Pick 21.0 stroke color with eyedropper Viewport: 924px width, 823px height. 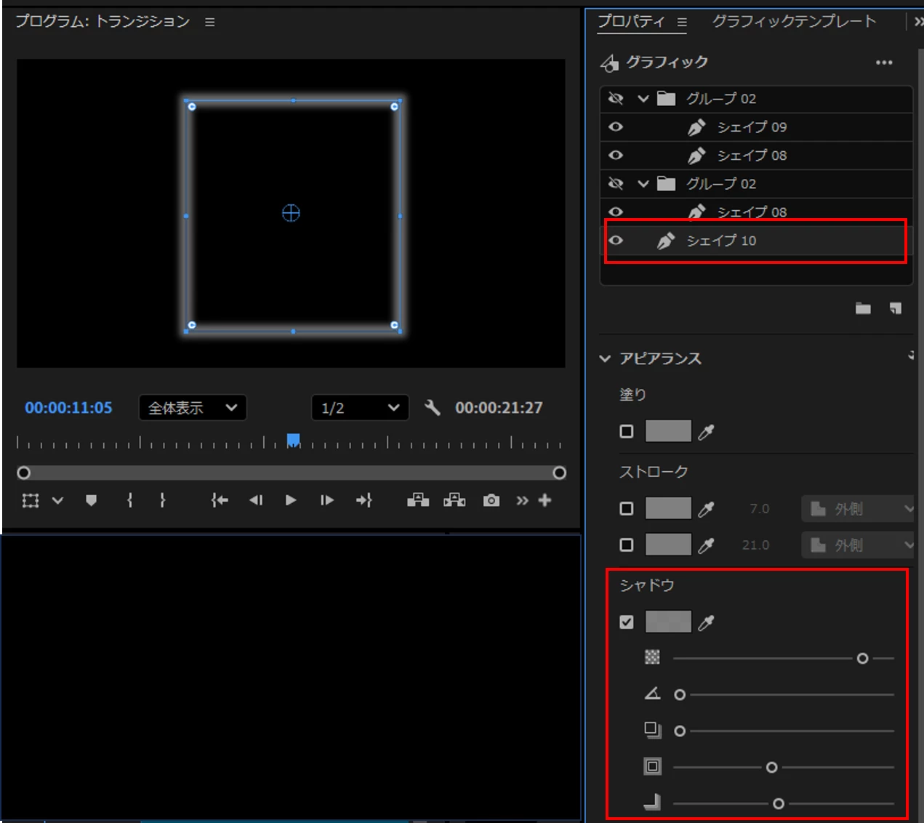(x=706, y=545)
